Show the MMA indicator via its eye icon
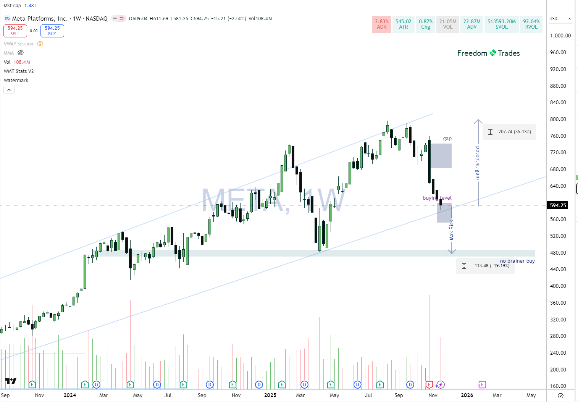 (x=21, y=53)
